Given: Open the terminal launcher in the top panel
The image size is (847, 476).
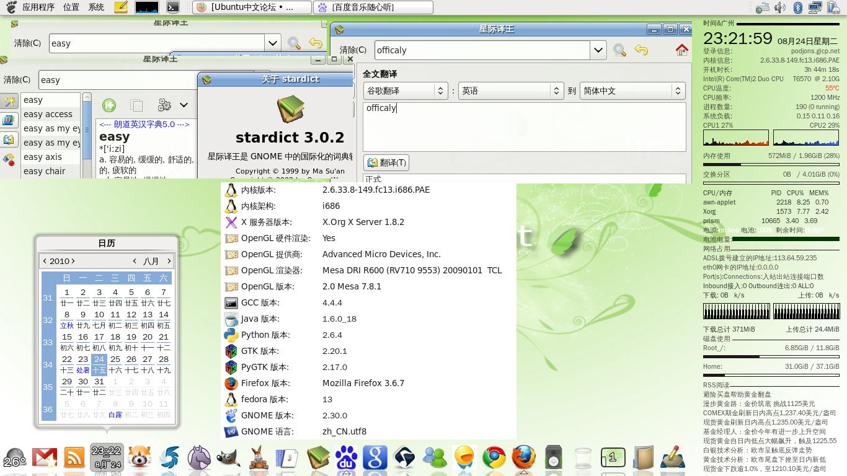Looking at the screenshot, I should coord(174,7).
